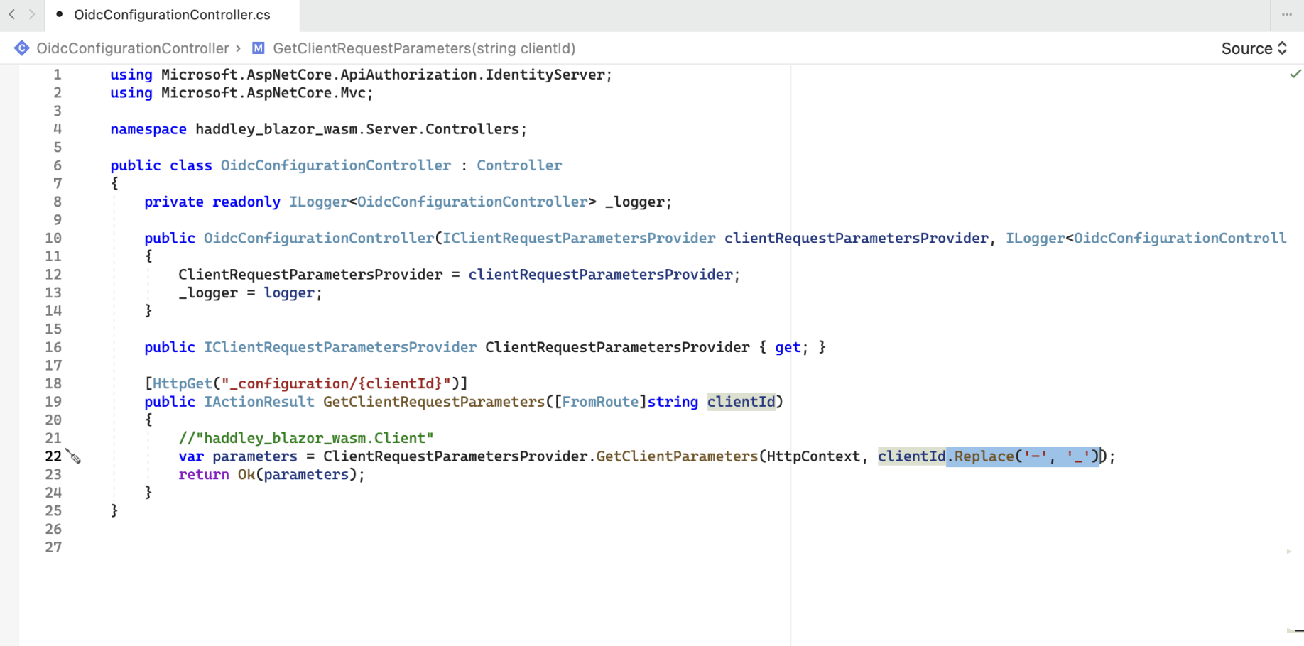This screenshot has width=1304, height=646.
Task: Click line number 1 in the gutter
Action: (58, 75)
